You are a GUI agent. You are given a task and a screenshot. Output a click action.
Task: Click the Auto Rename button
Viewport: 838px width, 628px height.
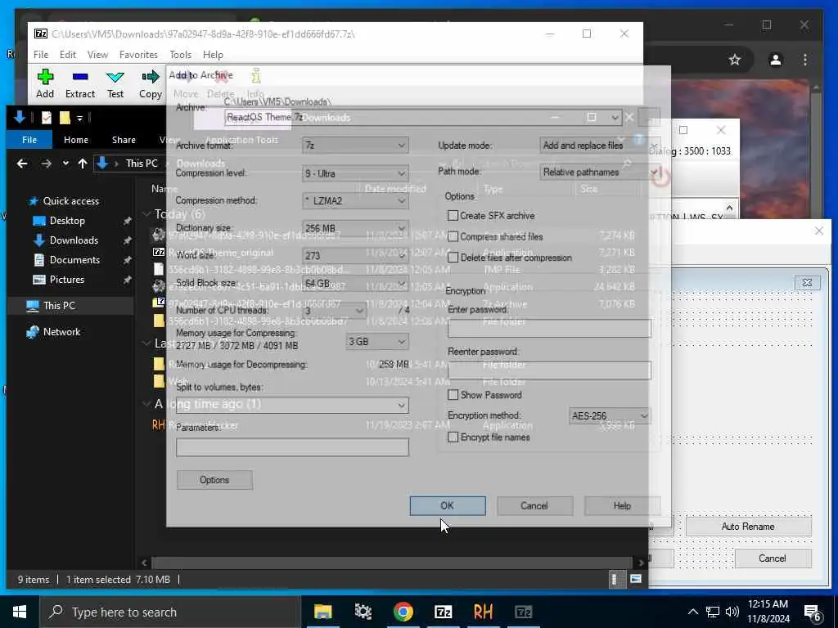tap(748, 526)
